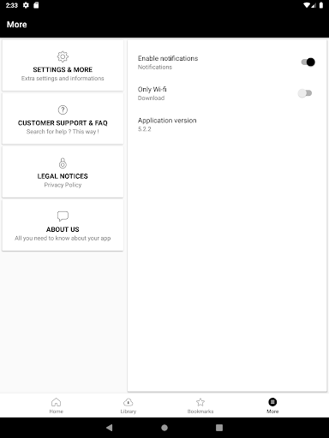Open the Library cloud download icon
This screenshot has width=329, height=438.
point(129,402)
